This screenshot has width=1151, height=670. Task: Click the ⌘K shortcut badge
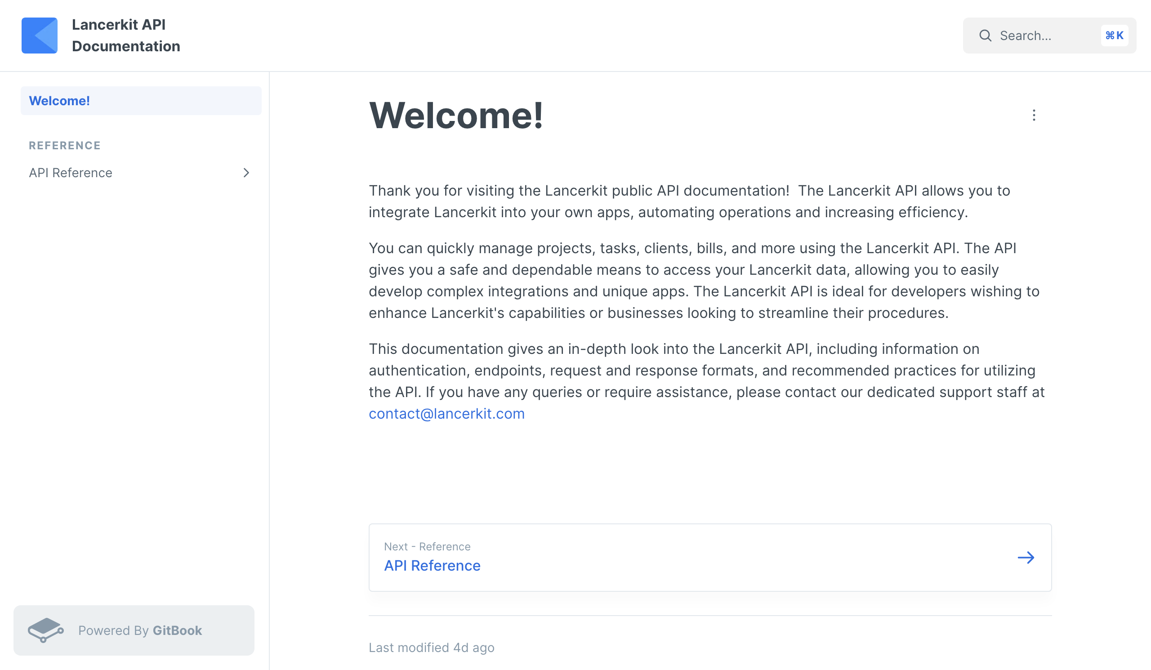coord(1114,36)
